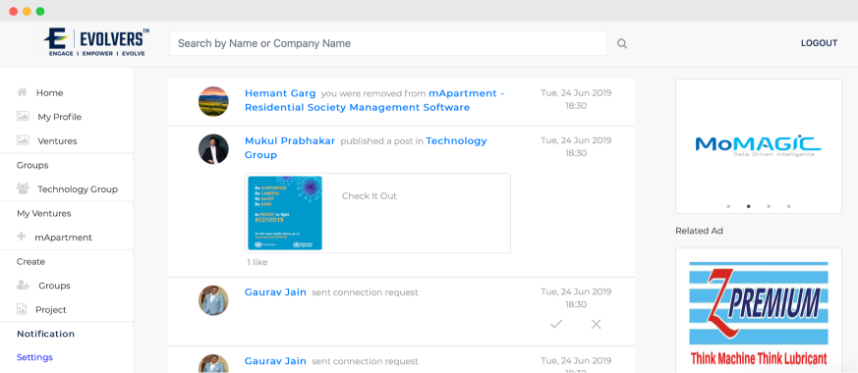
Task: Open Technology Group people icon
Action: 23,188
